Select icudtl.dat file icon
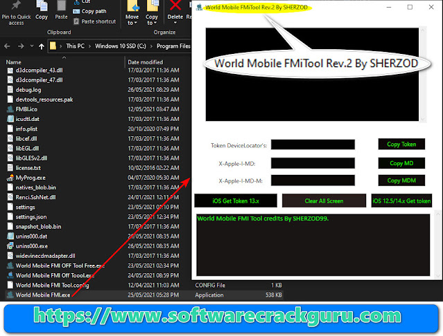 [10, 119]
